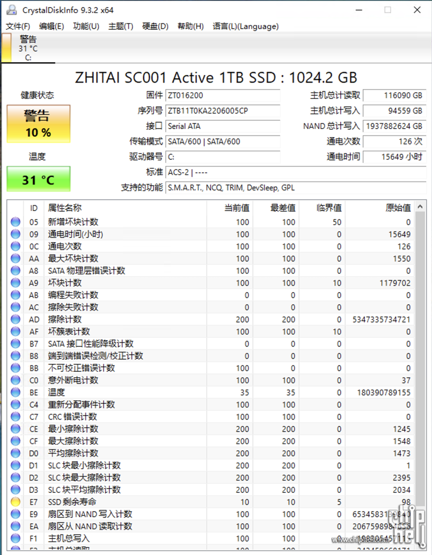Click the 31 °C temperature button
Image resolution: width=432 pixels, height=555 pixels.
pyautogui.click(x=38, y=179)
